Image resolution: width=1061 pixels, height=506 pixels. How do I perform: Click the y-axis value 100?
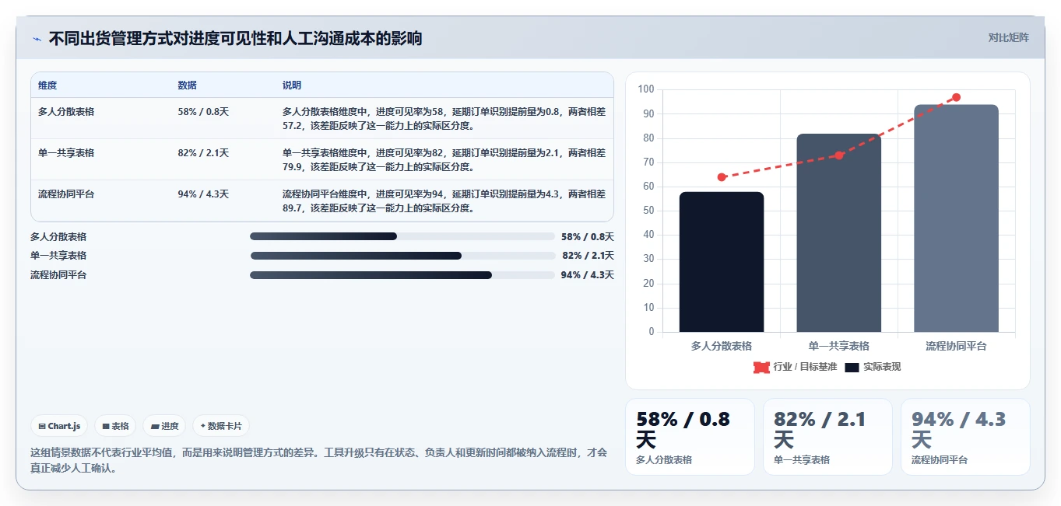pyautogui.click(x=646, y=89)
